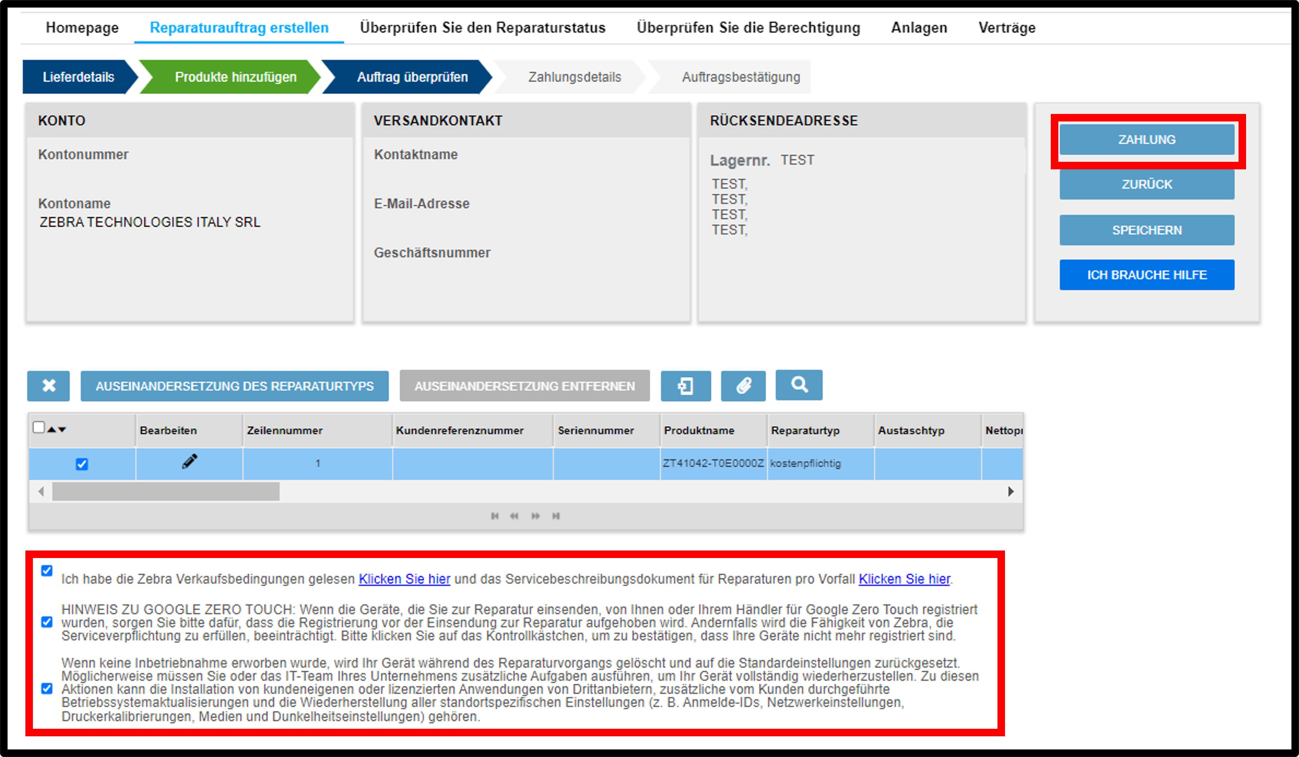Open the Anlagen tab
Screen dimensions: 1299x757
919,27
